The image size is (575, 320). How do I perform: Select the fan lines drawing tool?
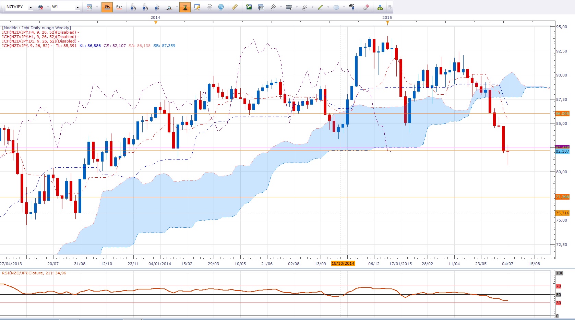click(304, 7)
